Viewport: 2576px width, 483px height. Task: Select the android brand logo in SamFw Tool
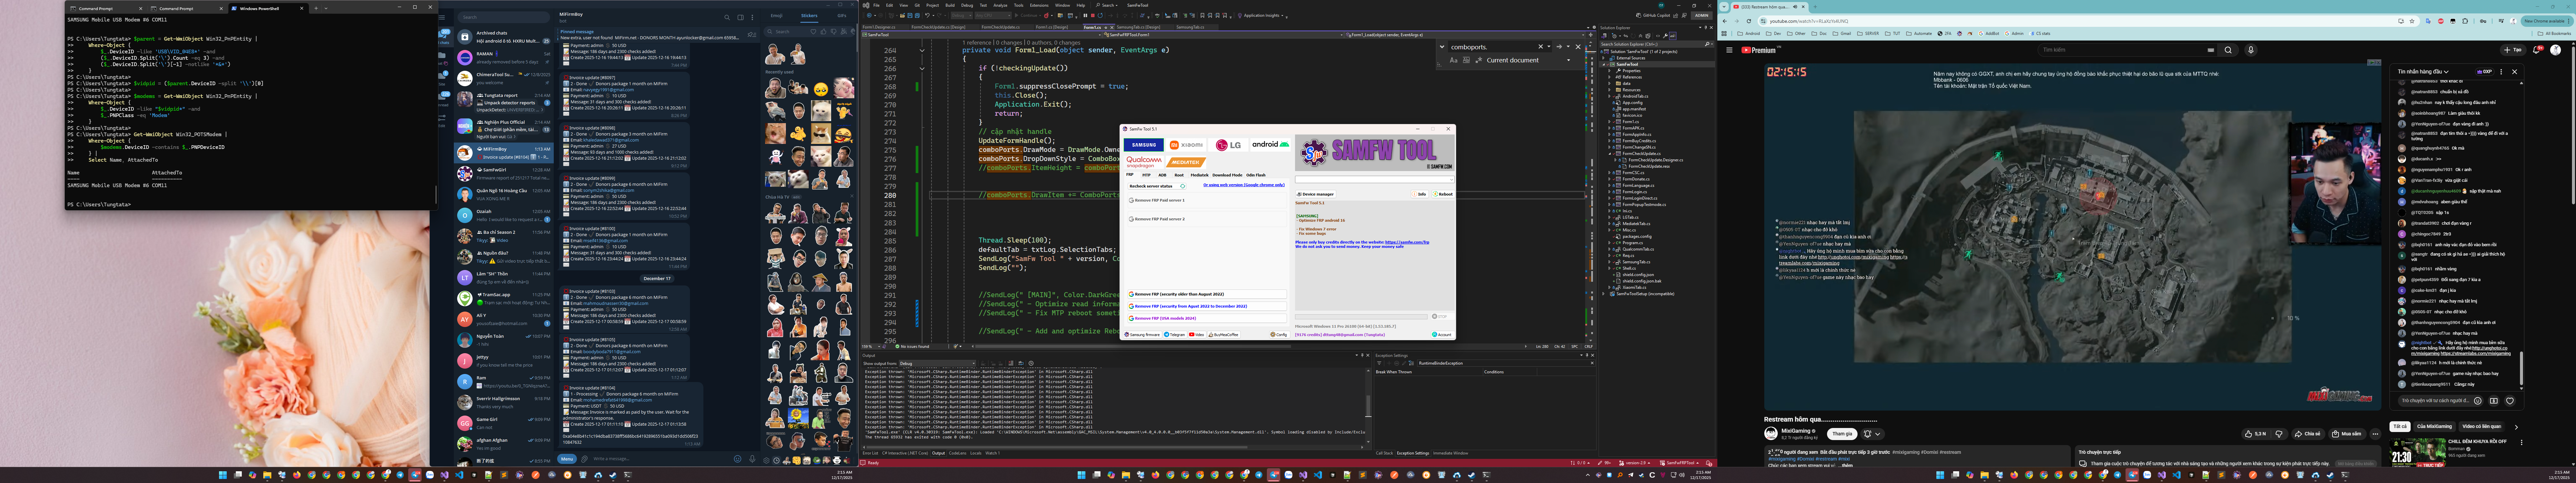point(1271,145)
